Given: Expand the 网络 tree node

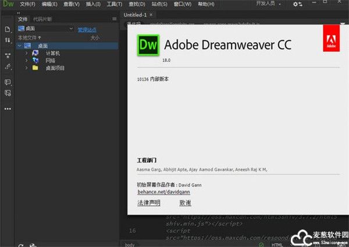Looking at the screenshot, I should pos(27,61).
